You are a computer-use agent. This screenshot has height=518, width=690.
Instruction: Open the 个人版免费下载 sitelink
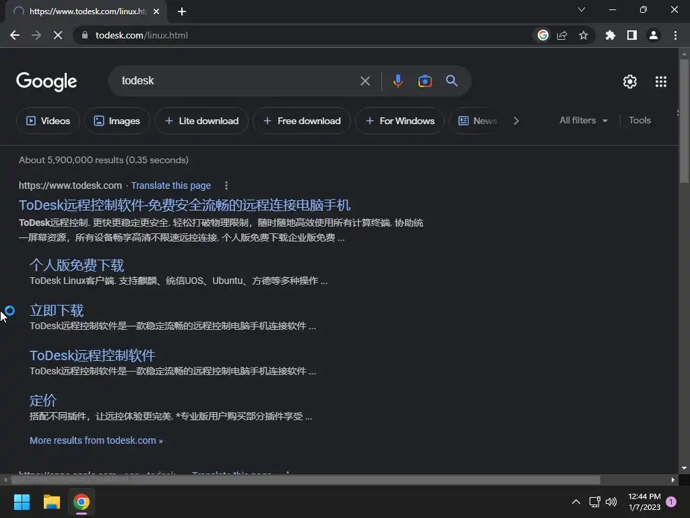tap(77, 265)
